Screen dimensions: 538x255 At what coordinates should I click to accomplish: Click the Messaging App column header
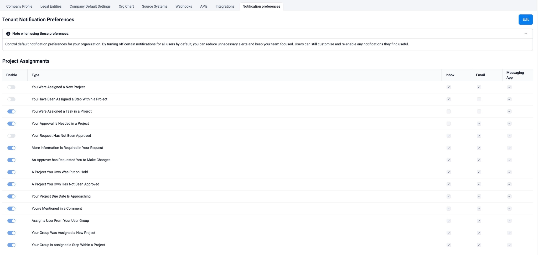click(515, 75)
